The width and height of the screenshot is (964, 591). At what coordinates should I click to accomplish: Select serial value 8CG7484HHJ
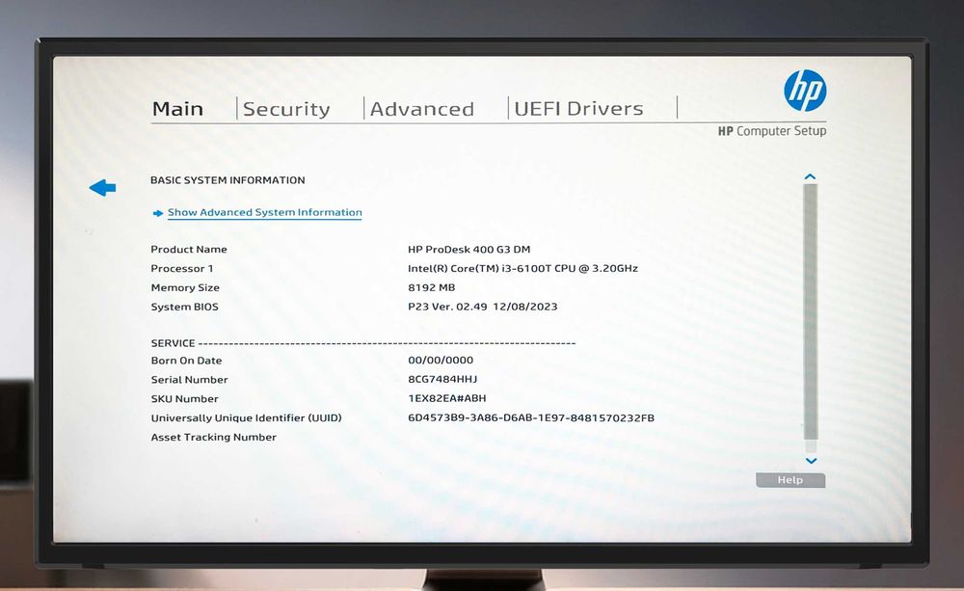click(442, 379)
